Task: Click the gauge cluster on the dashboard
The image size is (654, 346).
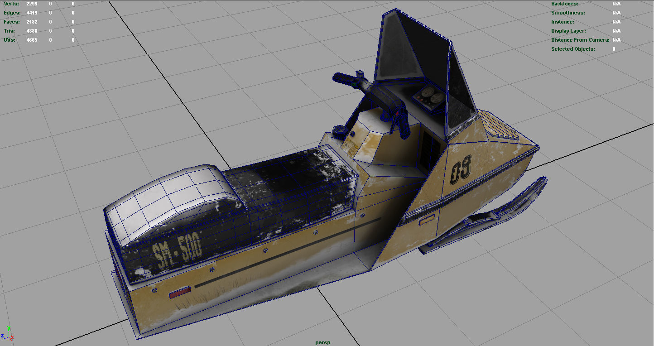Action: click(429, 97)
